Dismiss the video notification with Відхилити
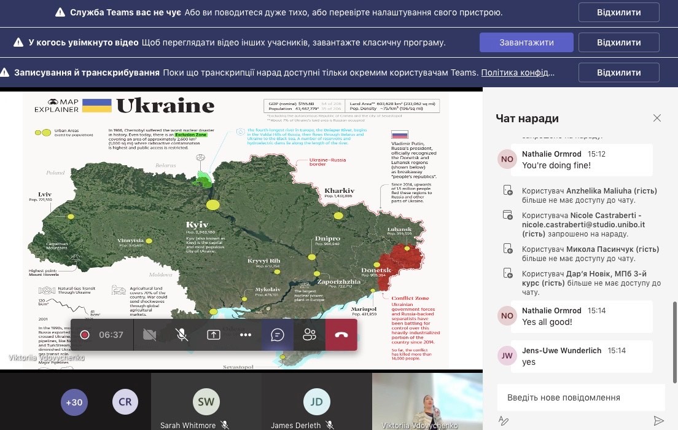This screenshot has height=430, width=678. [x=618, y=42]
